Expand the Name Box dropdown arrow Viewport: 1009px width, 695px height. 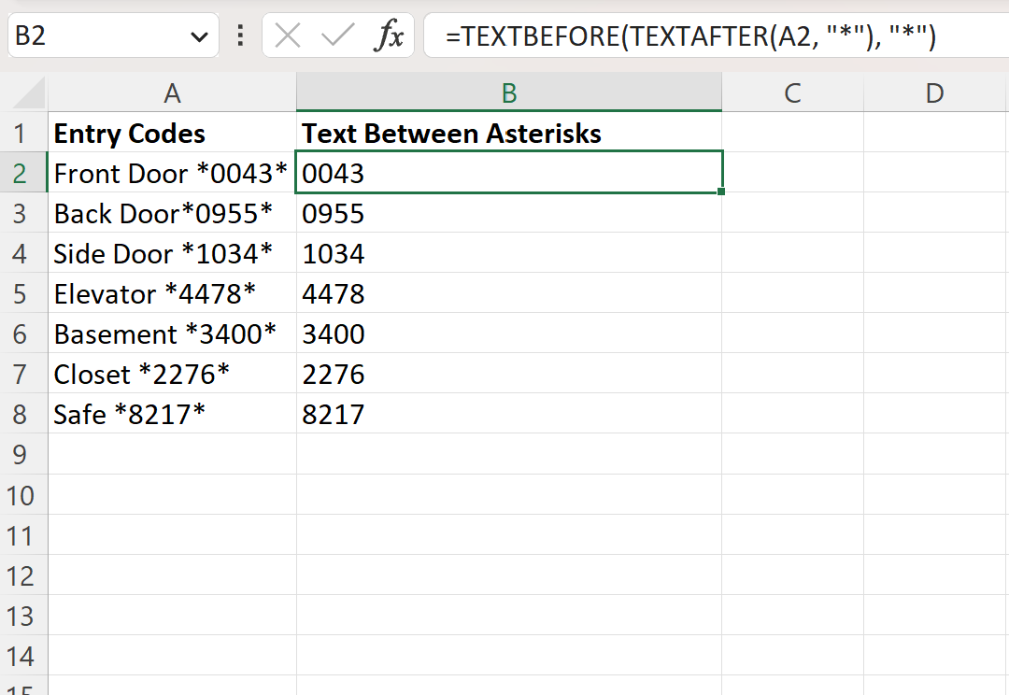pos(200,37)
